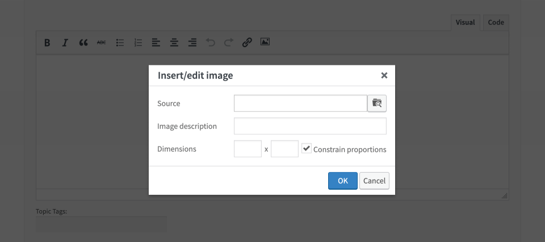Apply strikethrough formatting
This screenshot has width=545, height=242.
[102, 43]
